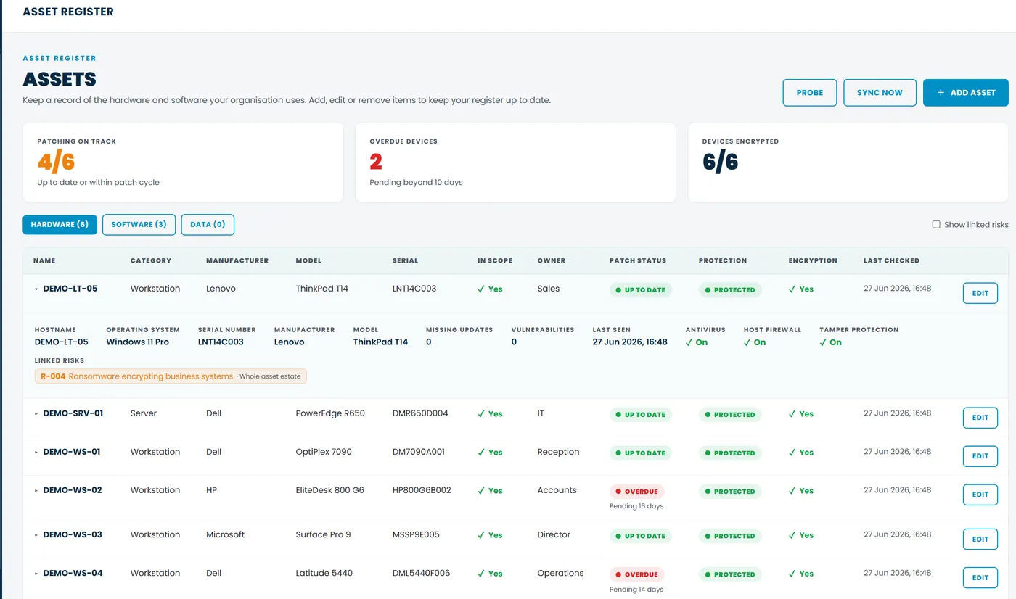The width and height of the screenshot is (1016, 599).
Task: Click the Windows 11 Pro operating system value
Action: click(x=138, y=342)
